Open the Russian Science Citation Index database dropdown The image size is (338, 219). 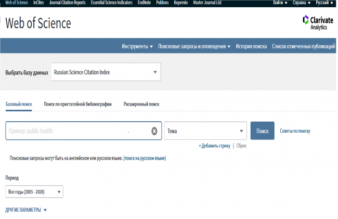(106, 72)
